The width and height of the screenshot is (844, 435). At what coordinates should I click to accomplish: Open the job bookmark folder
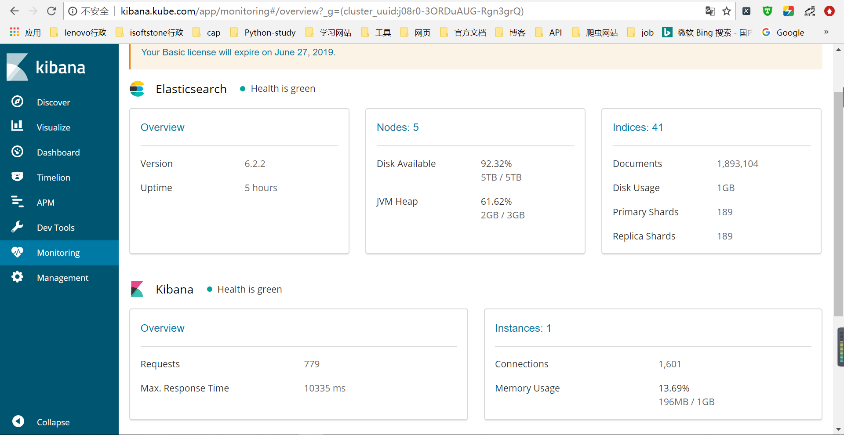640,33
